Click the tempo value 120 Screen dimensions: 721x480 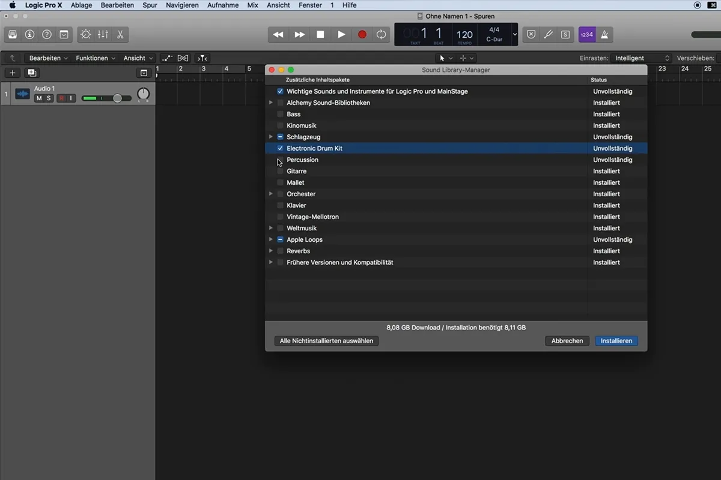point(464,35)
